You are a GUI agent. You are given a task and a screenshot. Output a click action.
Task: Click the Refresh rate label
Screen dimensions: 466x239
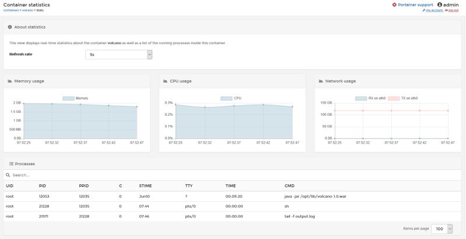21,55
